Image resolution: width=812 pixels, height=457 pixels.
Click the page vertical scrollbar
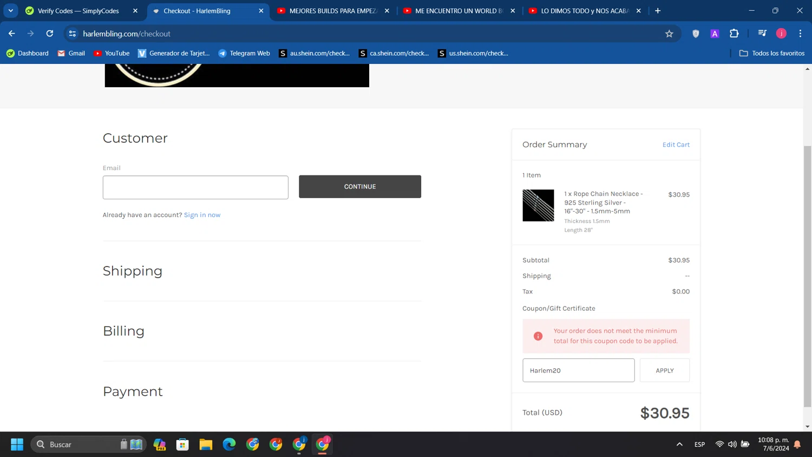point(808,276)
